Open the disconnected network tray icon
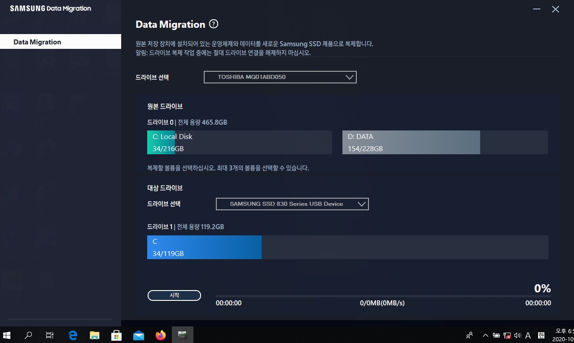This screenshot has width=574, height=343. (507, 335)
